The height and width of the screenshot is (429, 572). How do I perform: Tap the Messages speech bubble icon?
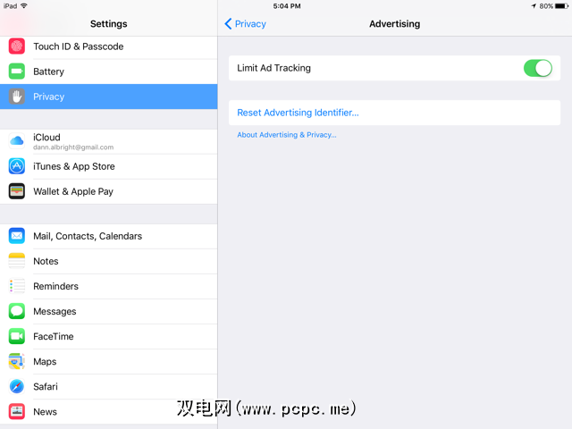tap(17, 312)
